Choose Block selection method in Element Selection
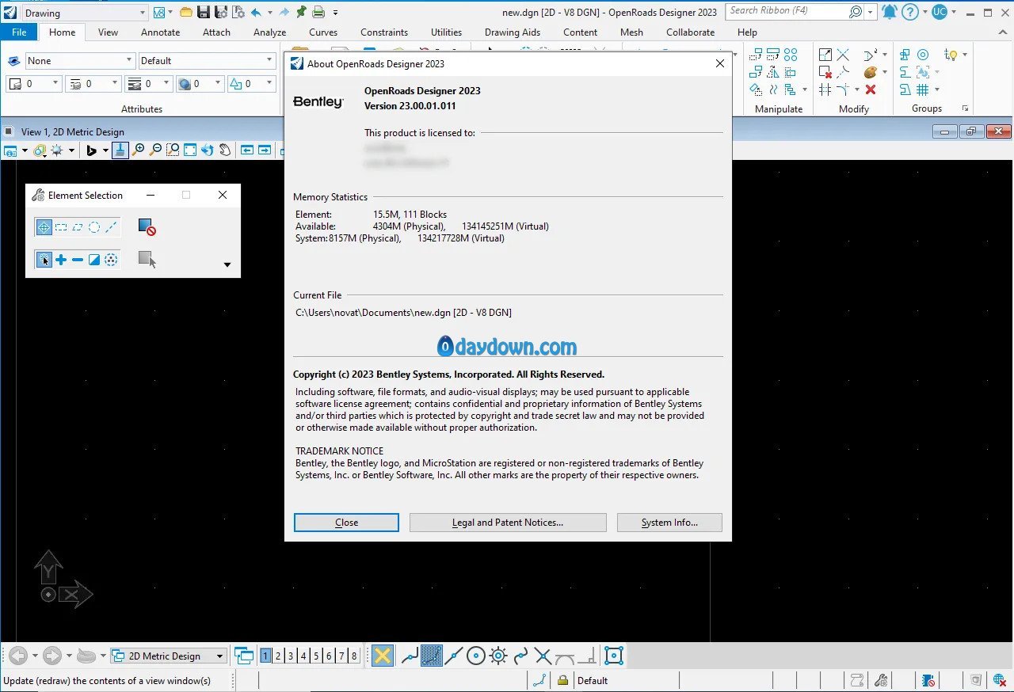 [61, 227]
